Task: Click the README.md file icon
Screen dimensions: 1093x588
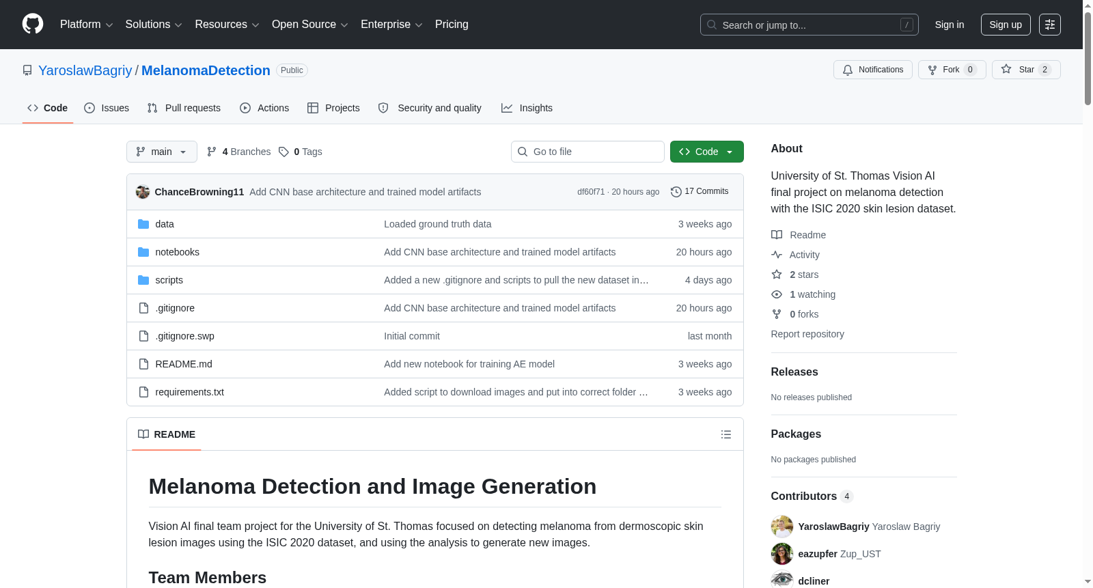Action: click(143, 364)
